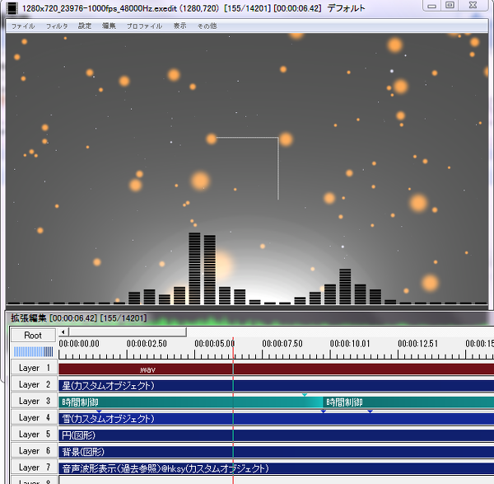Open the 設定 menu
Viewport: 494px width, 484px height.
click(x=85, y=26)
